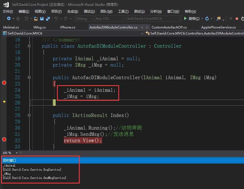
Task: Click the new project toolbar icon
Action: click(x=27, y=19)
